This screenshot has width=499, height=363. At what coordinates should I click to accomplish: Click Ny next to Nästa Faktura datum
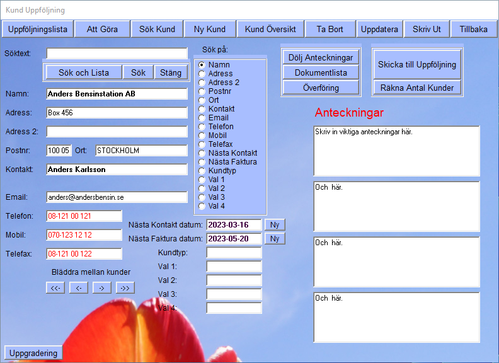coord(275,239)
